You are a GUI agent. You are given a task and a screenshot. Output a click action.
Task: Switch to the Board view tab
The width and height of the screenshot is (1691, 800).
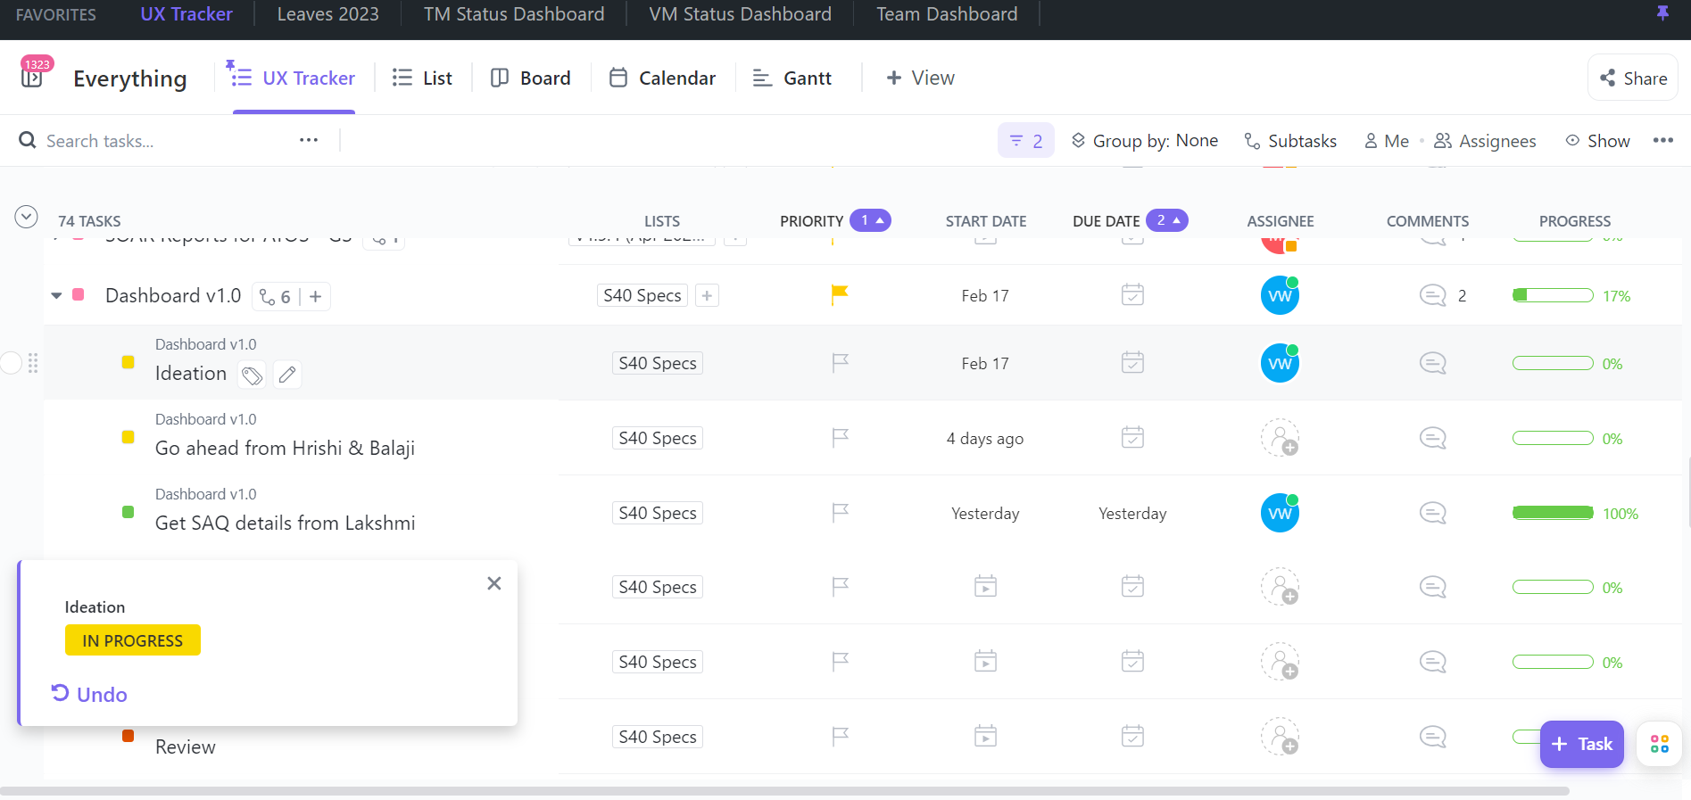click(x=531, y=78)
